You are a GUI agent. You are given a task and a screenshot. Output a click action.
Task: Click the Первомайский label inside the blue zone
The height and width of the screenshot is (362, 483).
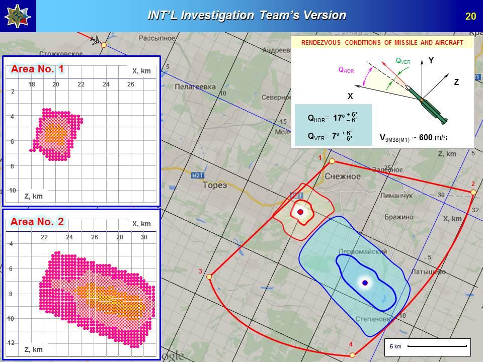[363, 251]
